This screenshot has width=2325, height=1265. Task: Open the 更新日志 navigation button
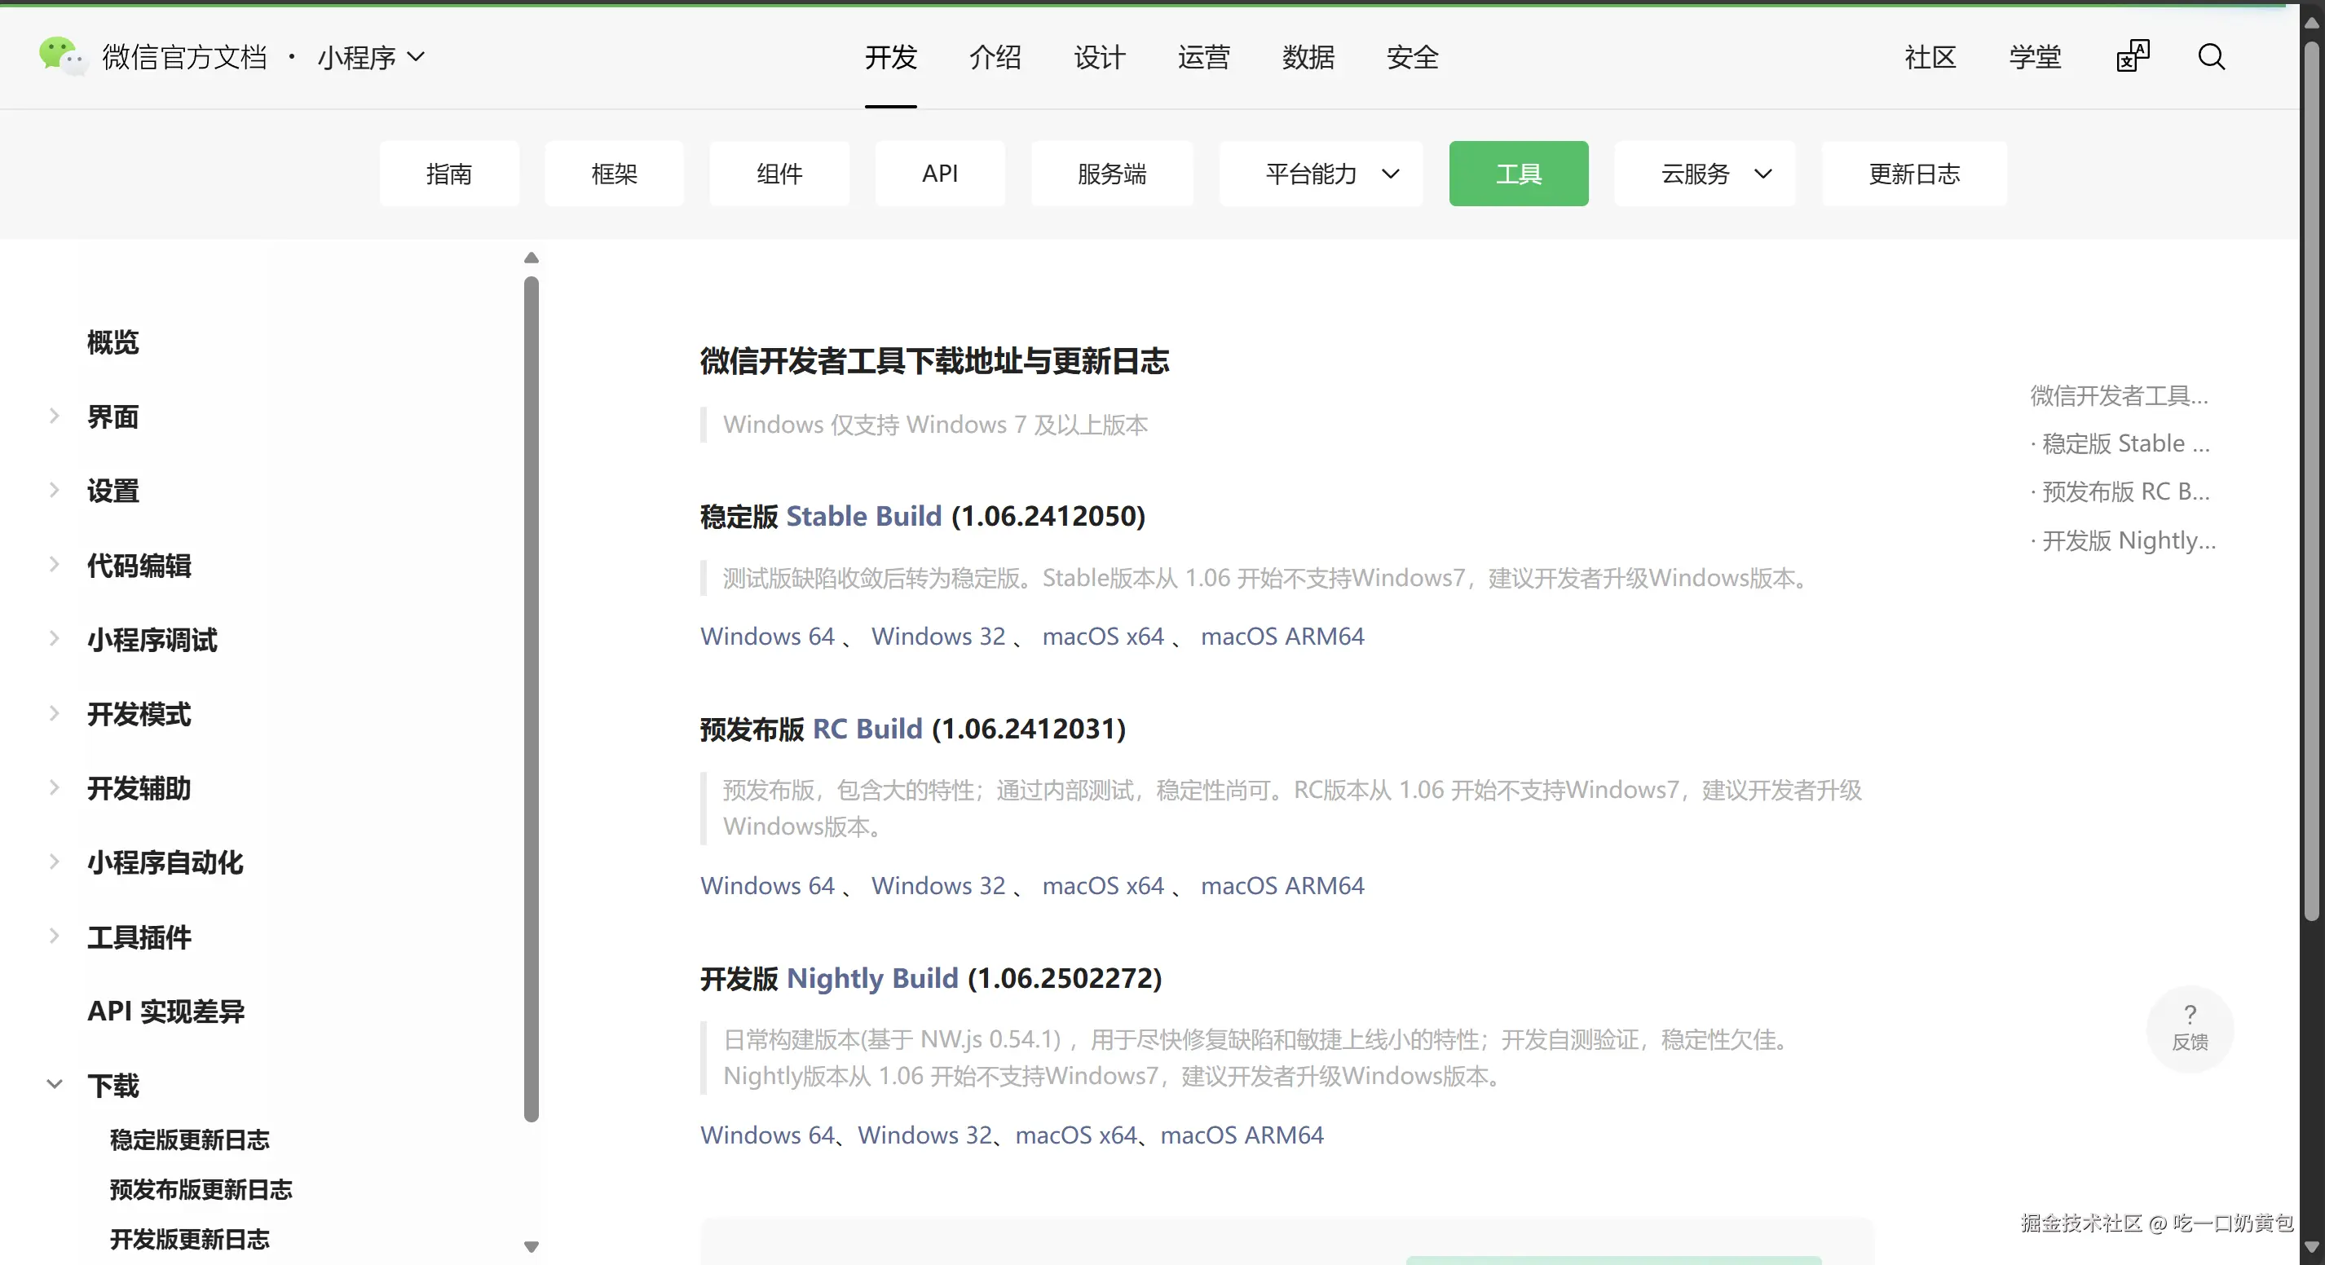click(x=1913, y=174)
